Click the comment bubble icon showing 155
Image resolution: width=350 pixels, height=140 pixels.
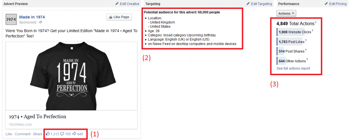63,134
